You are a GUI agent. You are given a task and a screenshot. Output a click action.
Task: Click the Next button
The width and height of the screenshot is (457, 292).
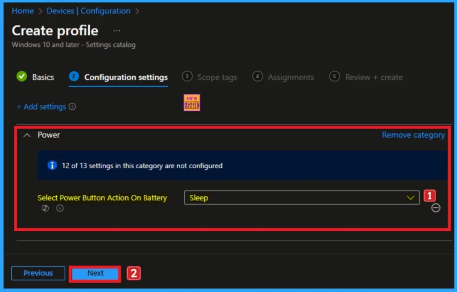(96, 273)
